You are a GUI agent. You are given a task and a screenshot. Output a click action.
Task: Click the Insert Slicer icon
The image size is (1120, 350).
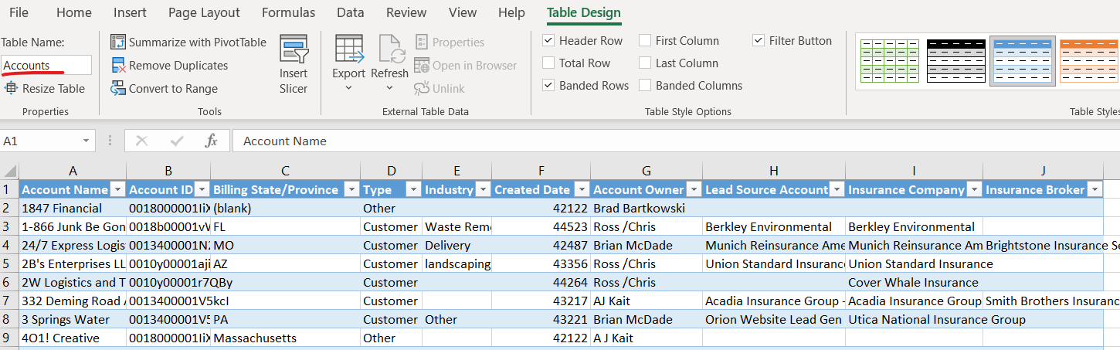coord(294,49)
